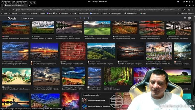The image size is (195, 110).
Task: Open 'Dark HDR 4K Wallpapers' caption link
Action: point(130,64)
